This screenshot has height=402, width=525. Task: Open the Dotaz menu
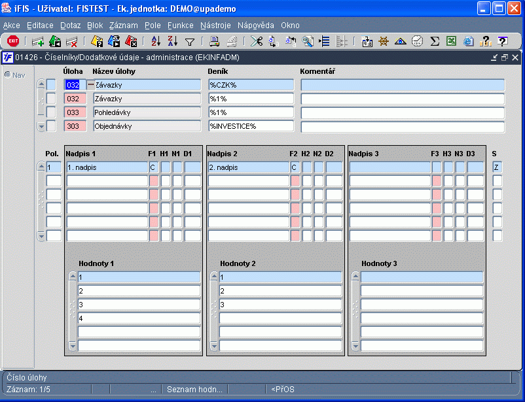70,25
